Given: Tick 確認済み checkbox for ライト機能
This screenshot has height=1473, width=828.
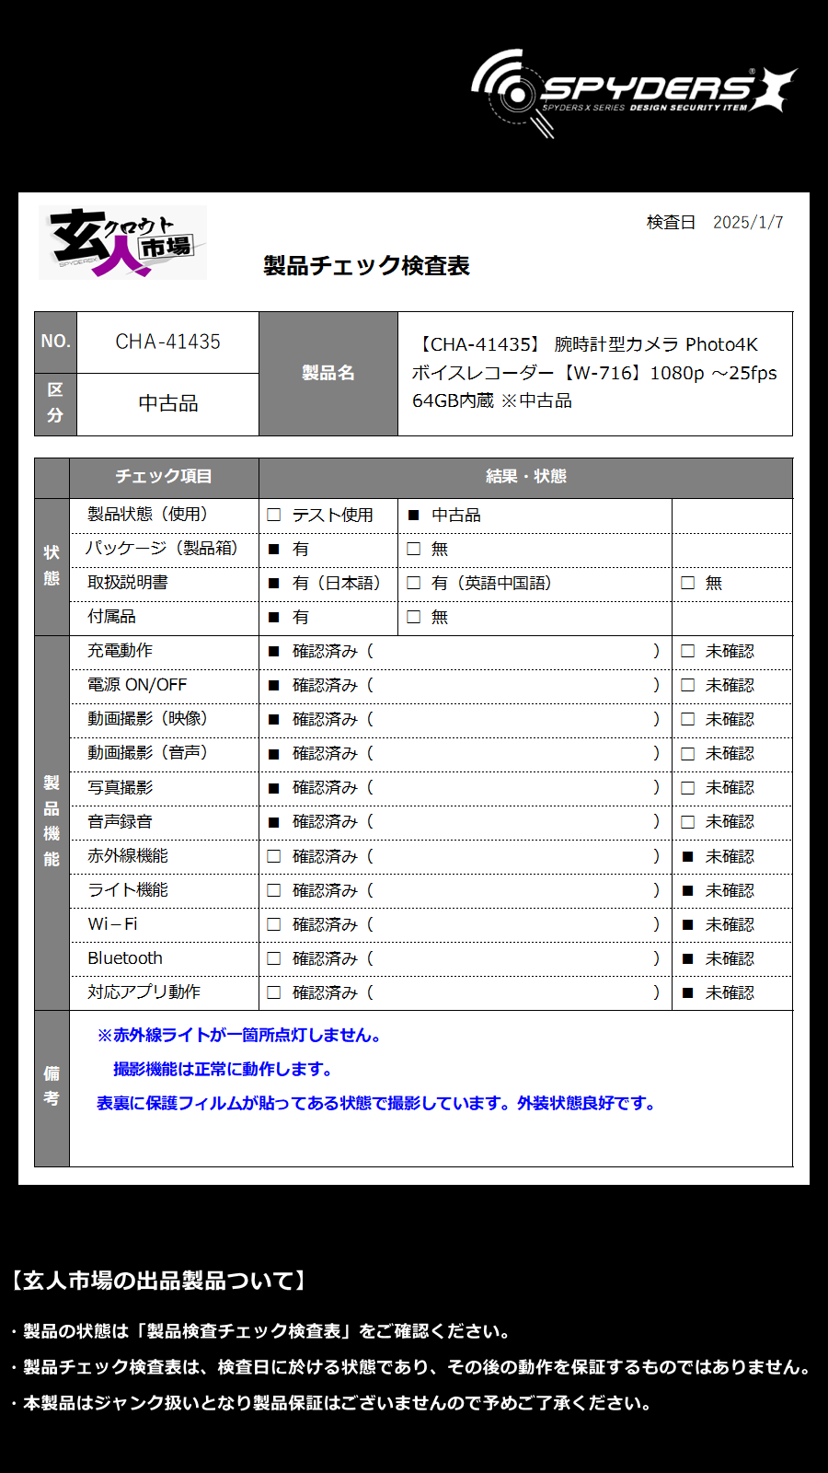Looking at the screenshot, I should pos(273,890).
